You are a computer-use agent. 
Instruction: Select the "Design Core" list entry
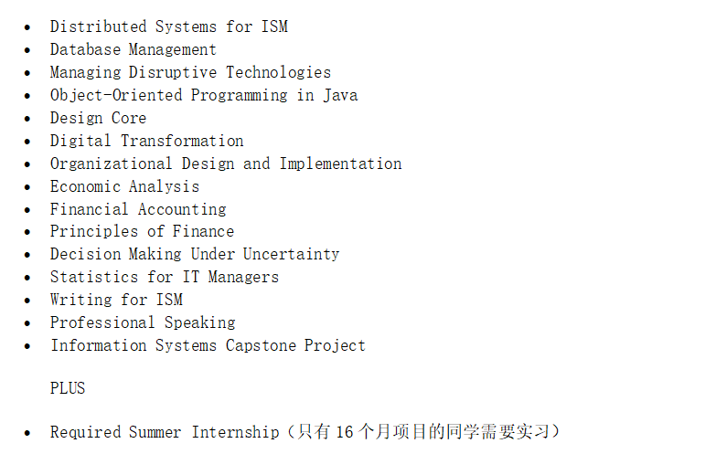tap(98, 119)
